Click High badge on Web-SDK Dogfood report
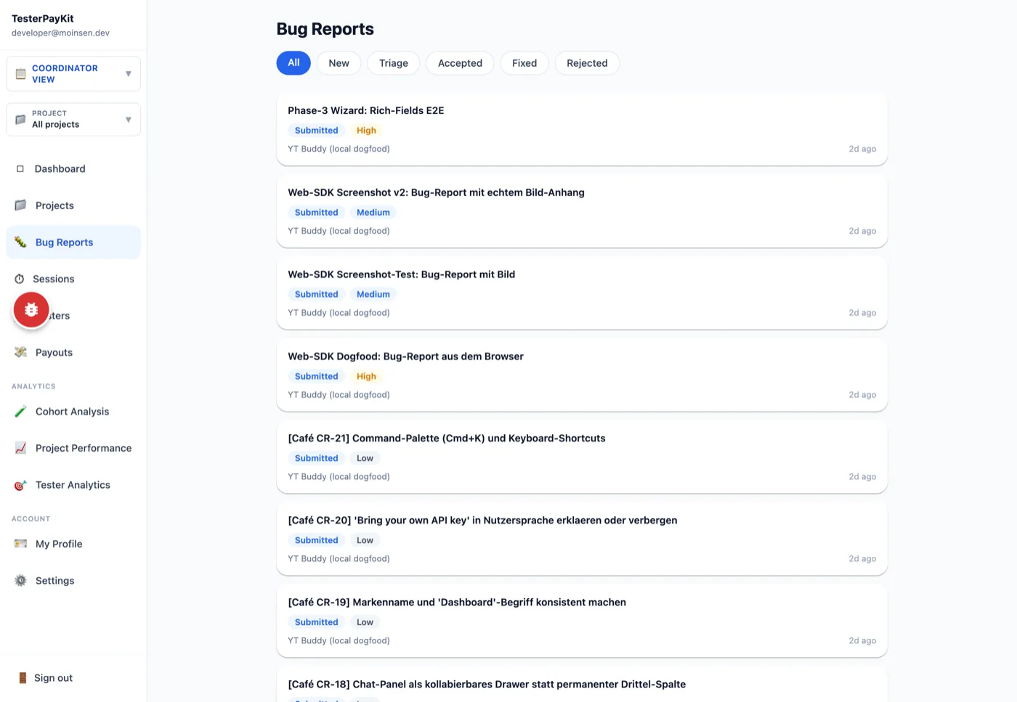Viewport: 1017px width, 702px height. (366, 377)
